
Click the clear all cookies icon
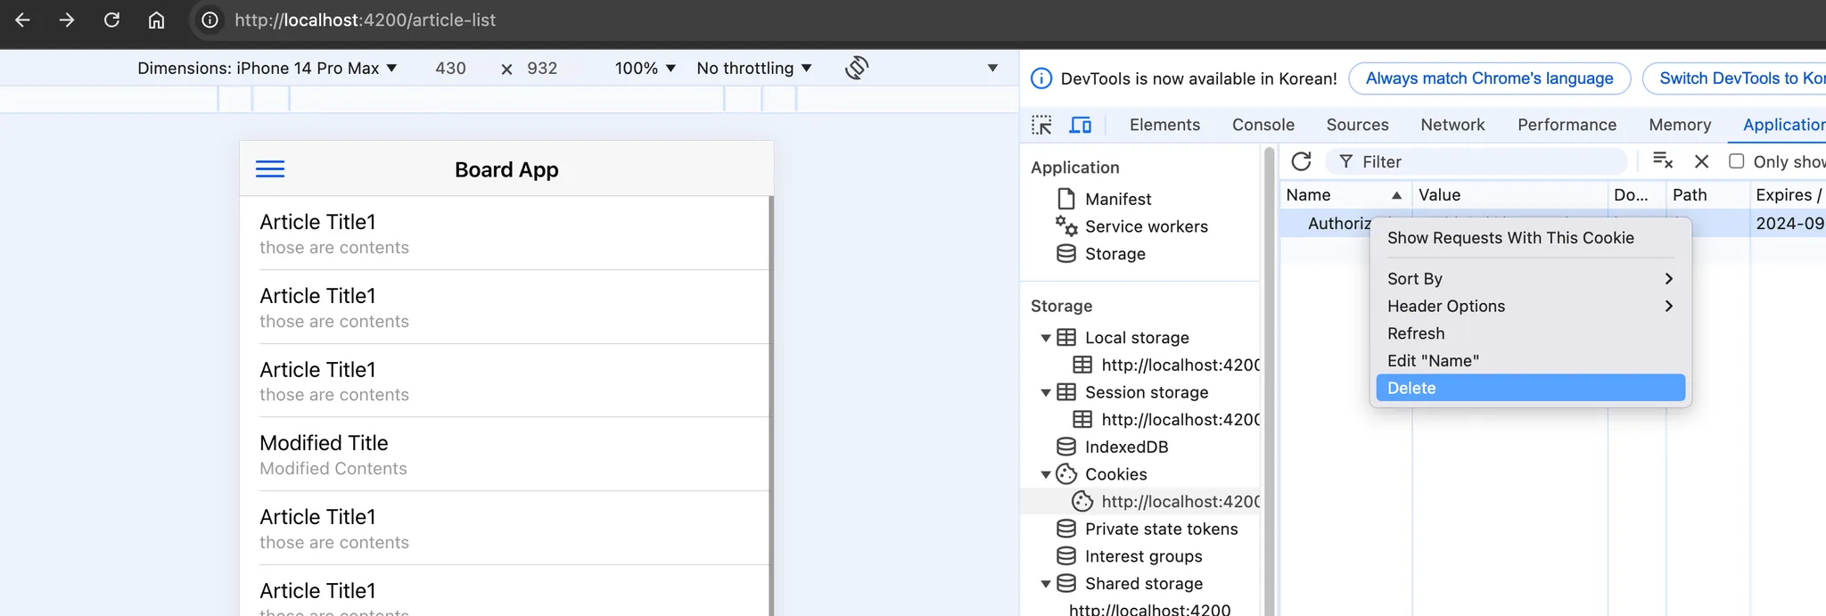click(x=1662, y=161)
